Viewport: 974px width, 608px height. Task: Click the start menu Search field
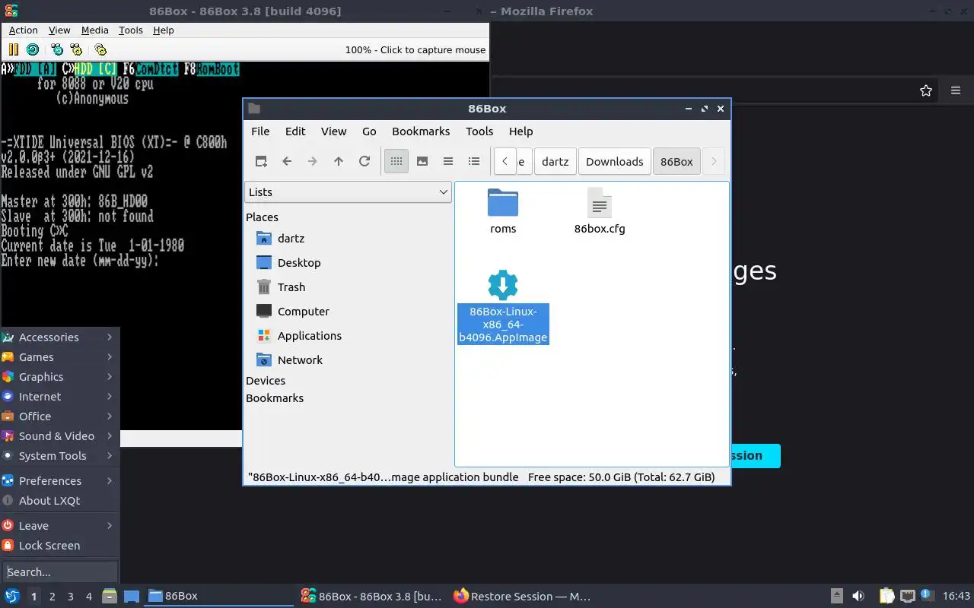click(x=60, y=572)
